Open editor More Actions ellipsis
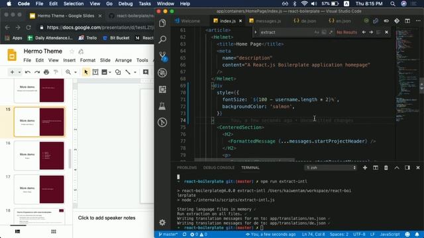Image resolution: width=424 pixels, height=238 pixels. (x=418, y=20)
